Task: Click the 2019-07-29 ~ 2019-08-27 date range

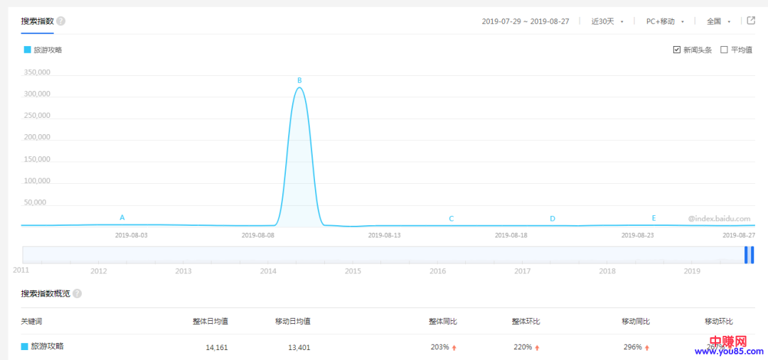Action: click(526, 21)
